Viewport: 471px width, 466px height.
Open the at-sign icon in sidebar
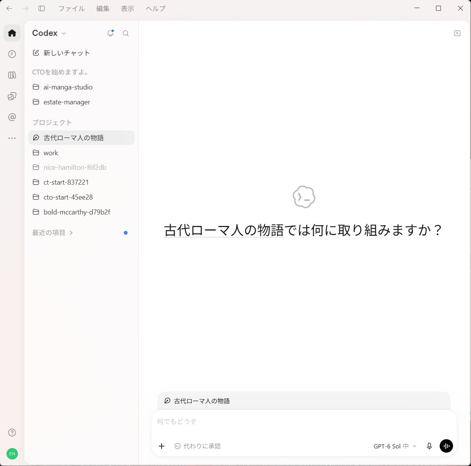12,117
